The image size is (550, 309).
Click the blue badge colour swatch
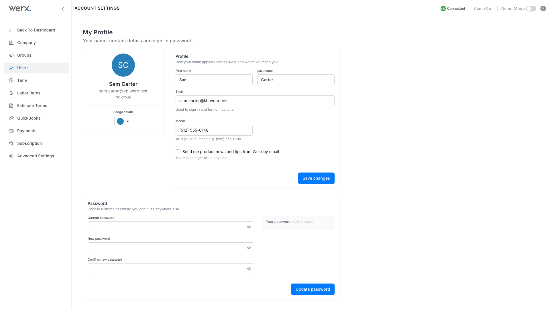point(120,121)
